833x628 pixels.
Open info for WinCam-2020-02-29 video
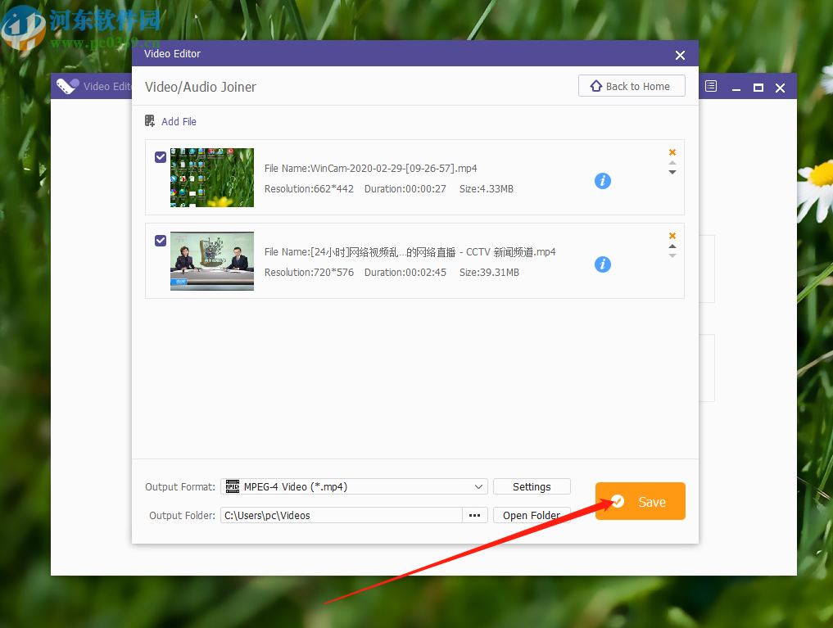603,181
